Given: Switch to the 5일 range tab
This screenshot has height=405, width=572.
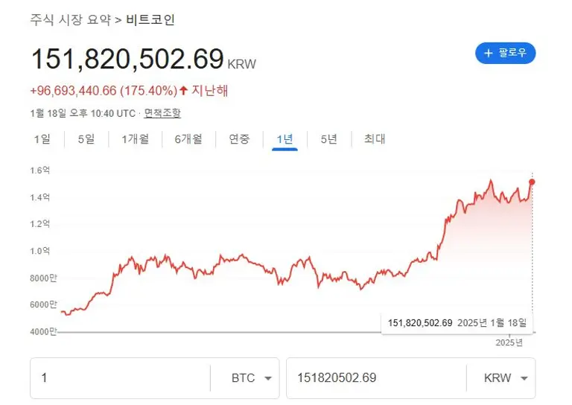Looking at the screenshot, I should pyautogui.click(x=86, y=139).
